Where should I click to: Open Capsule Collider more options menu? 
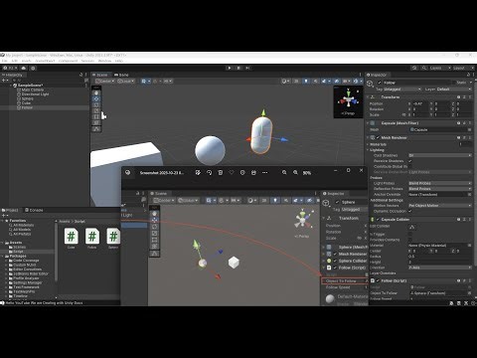pos(470,220)
